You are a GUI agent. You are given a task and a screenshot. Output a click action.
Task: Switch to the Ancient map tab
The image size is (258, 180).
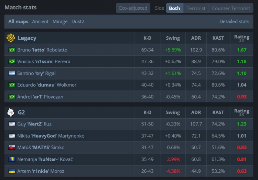(x=40, y=21)
